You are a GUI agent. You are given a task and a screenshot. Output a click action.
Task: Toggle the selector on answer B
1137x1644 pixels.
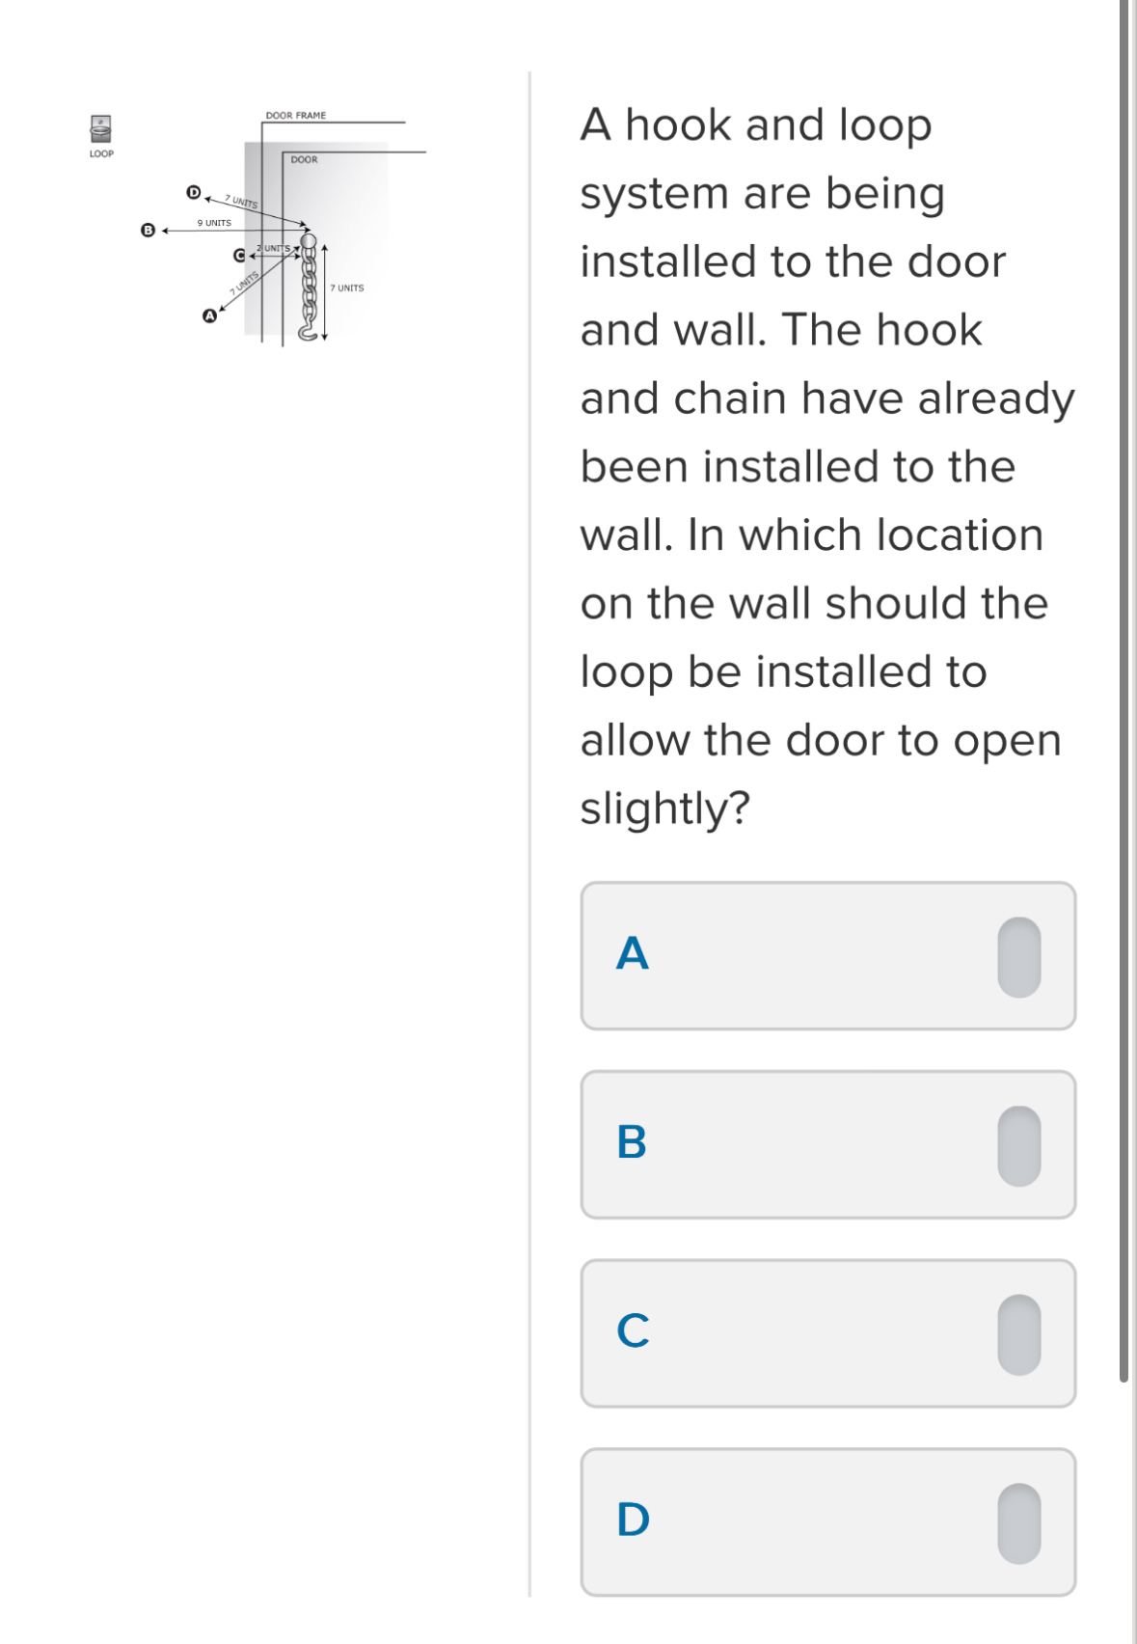pos(1018,1144)
